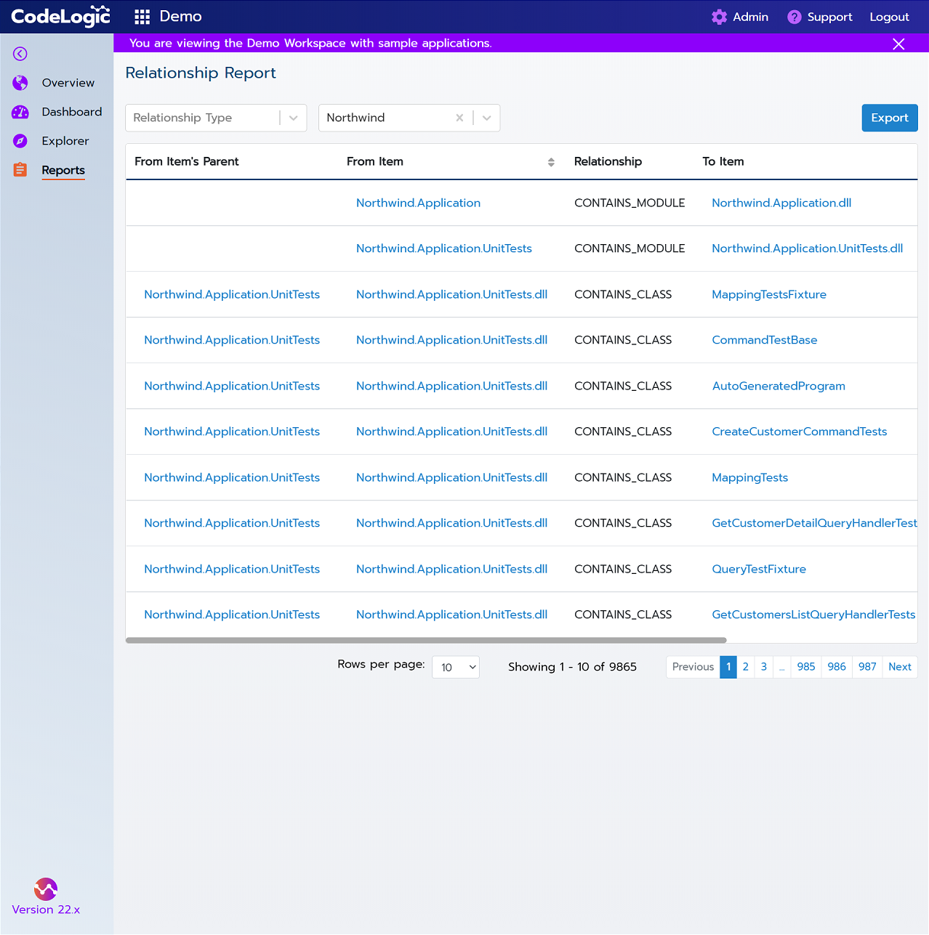Click the Export button
The height and width of the screenshot is (935, 929).
[x=890, y=118]
